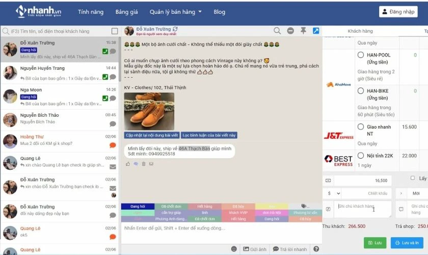Open the Bảng giá page
Image resolution: width=428 pixels, height=255 pixels.
pyautogui.click(x=126, y=12)
